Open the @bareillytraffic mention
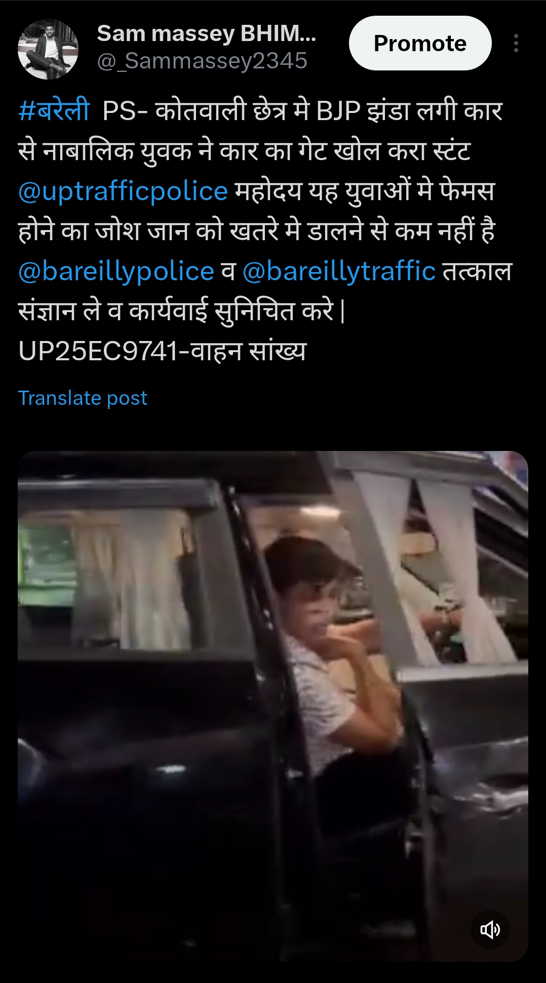The height and width of the screenshot is (983, 546). [x=339, y=271]
